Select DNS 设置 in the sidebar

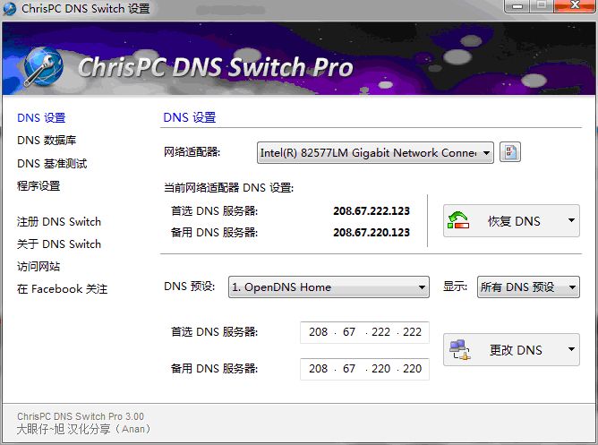pyautogui.click(x=41, y=118)
